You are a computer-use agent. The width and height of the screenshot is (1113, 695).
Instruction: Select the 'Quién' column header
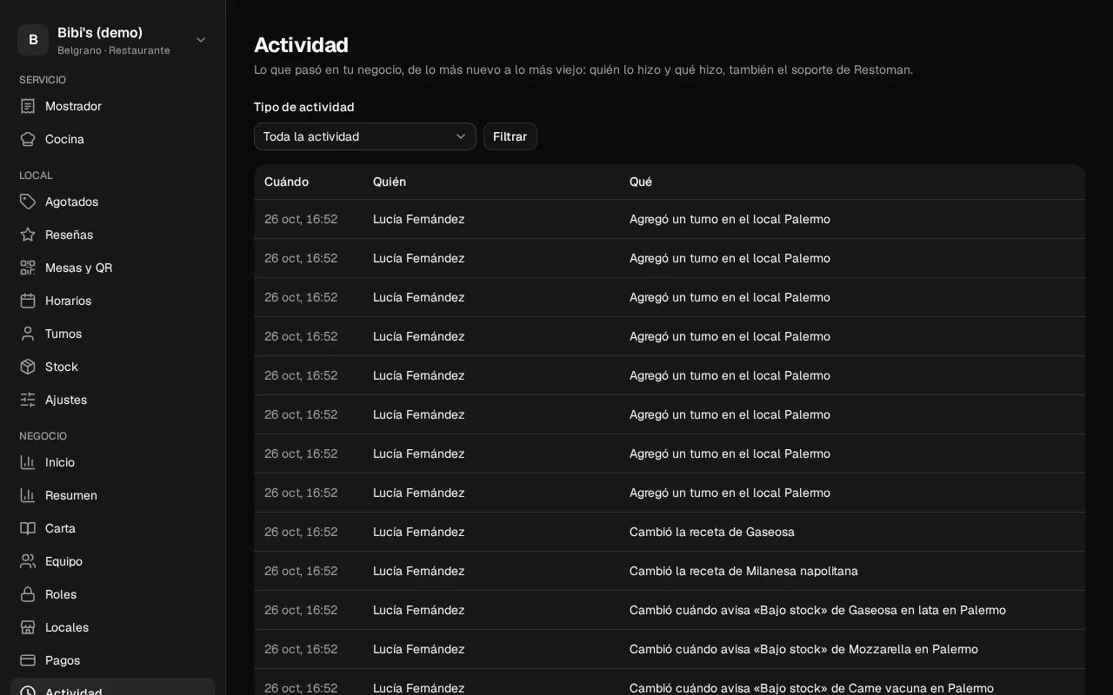click(x=390, y=182)
